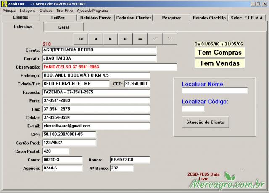Delete record with minus button

(140, 39)
